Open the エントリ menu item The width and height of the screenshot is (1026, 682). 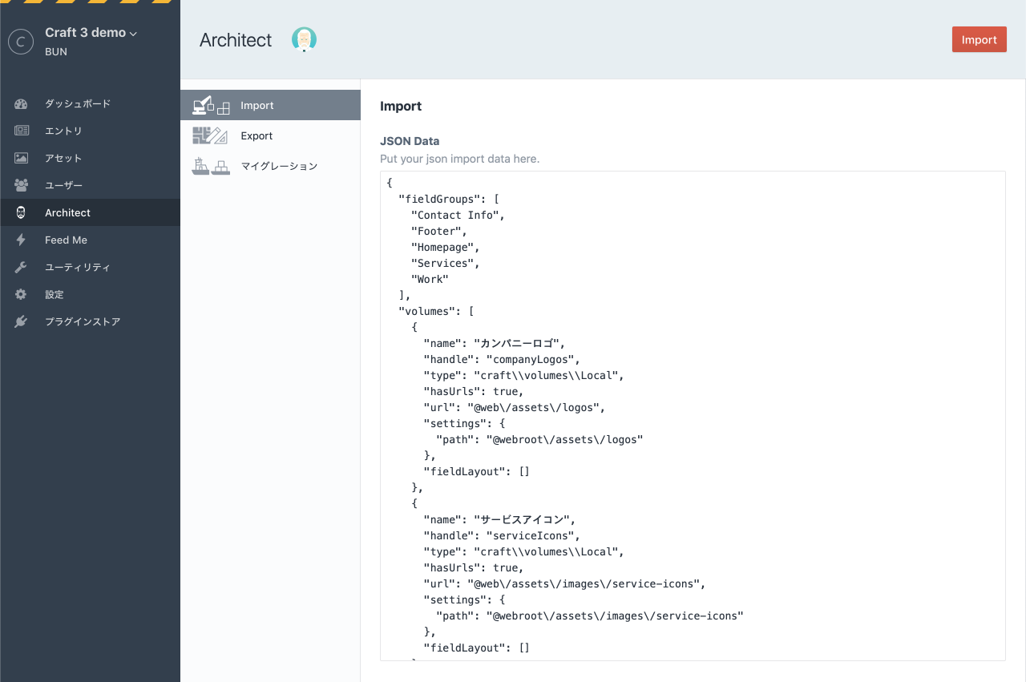63,131
